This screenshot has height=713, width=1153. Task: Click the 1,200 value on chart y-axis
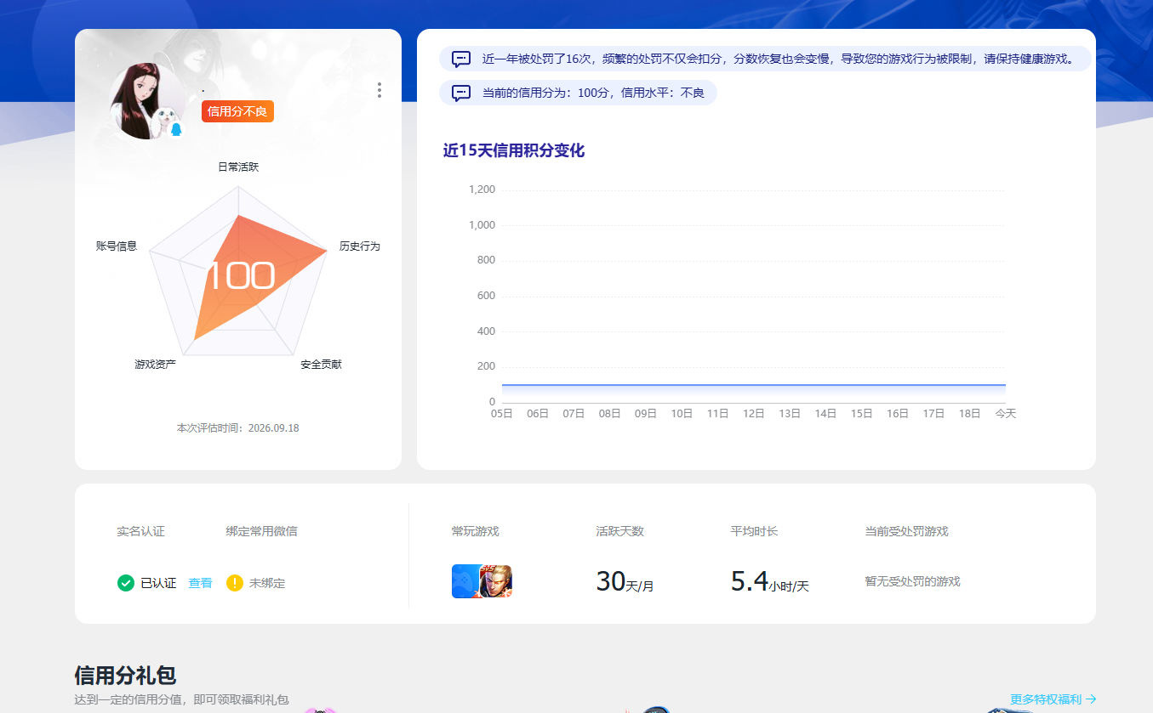point(482,190)
